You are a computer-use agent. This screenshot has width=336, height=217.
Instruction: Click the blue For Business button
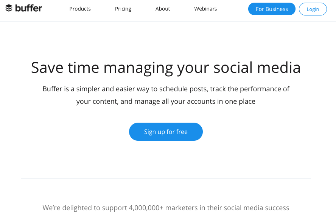click(272, 9)
